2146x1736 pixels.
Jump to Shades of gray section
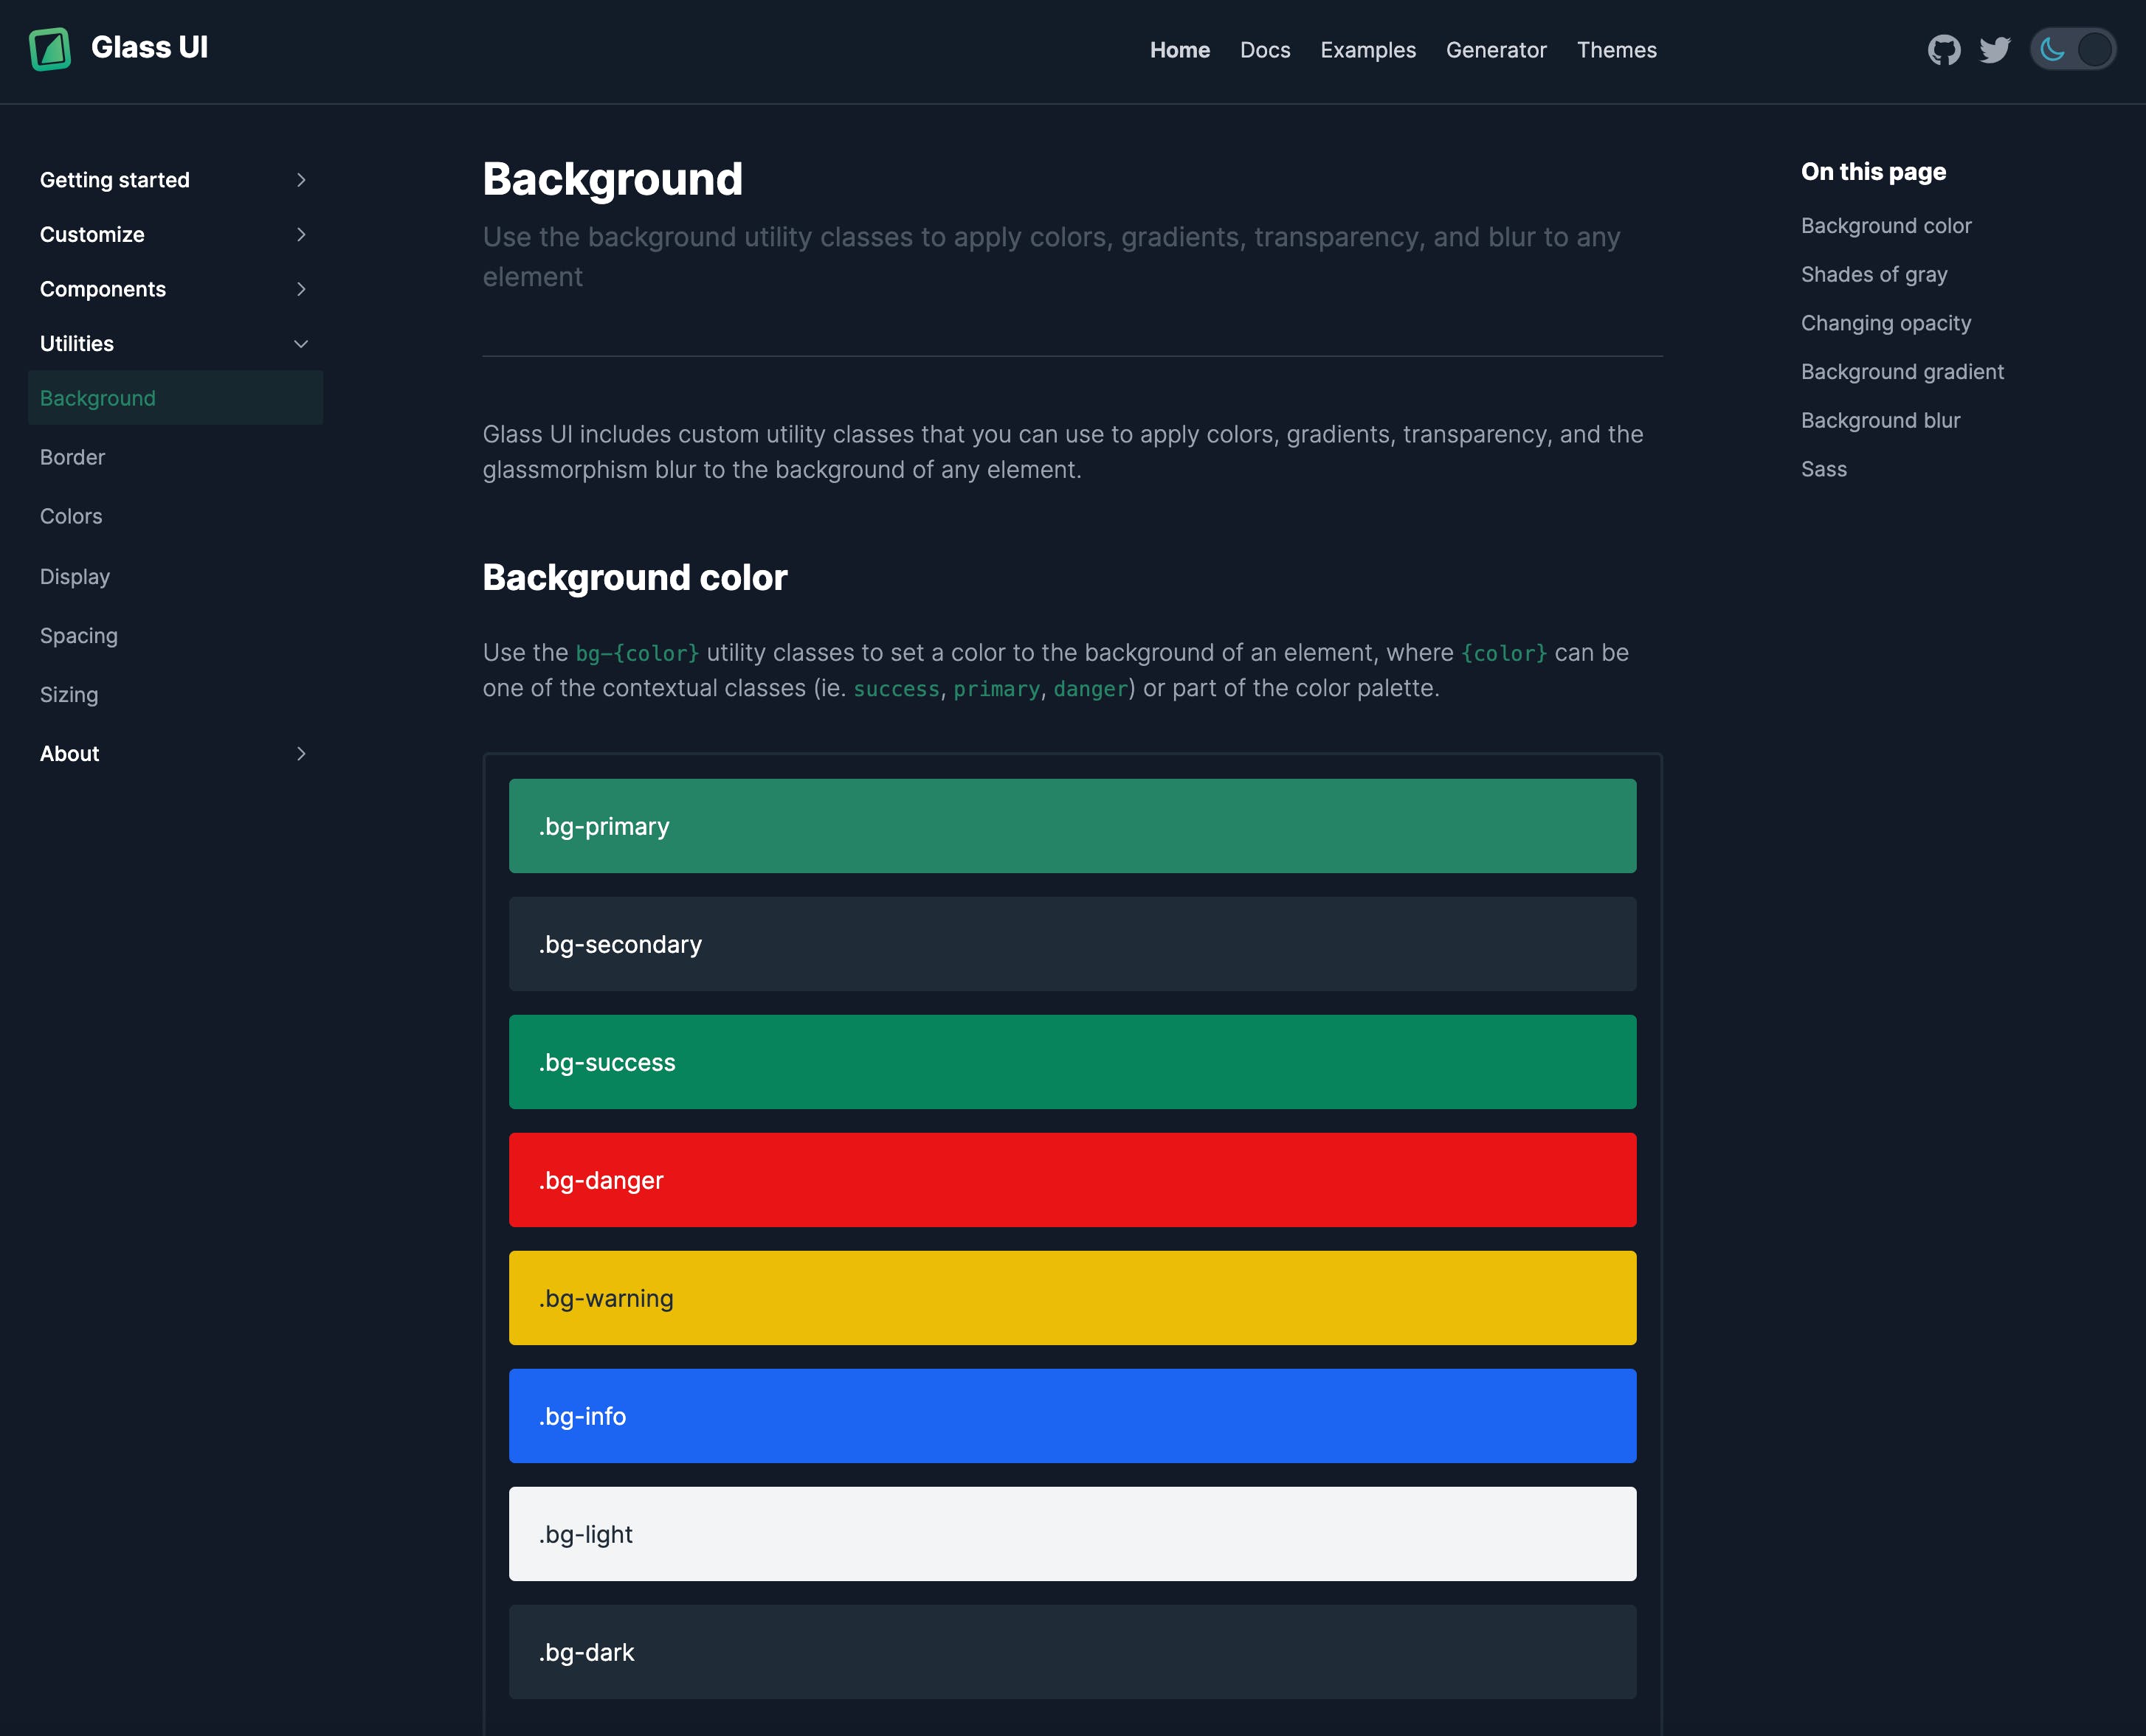(x=1873, y=274)
